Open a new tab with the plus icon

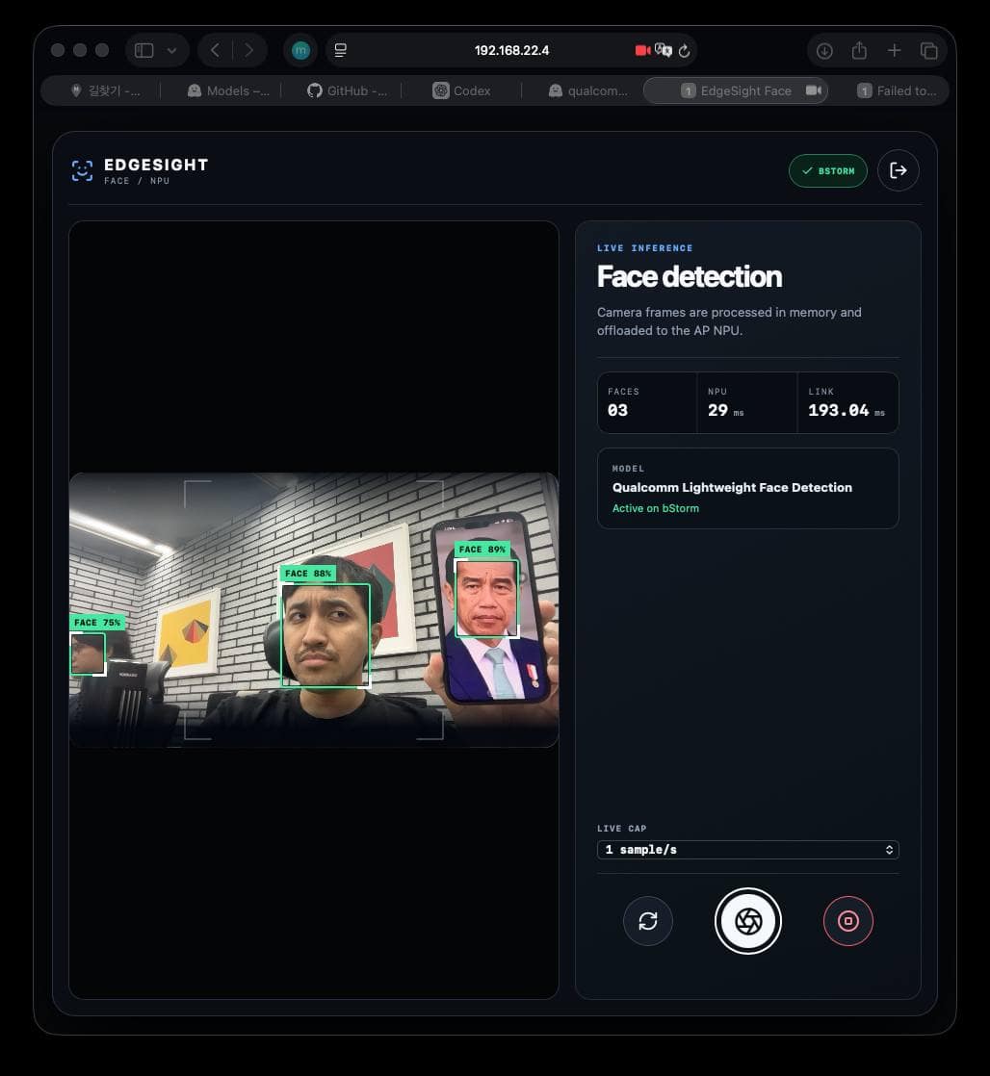pyautogui.click(x=894, y=50)
